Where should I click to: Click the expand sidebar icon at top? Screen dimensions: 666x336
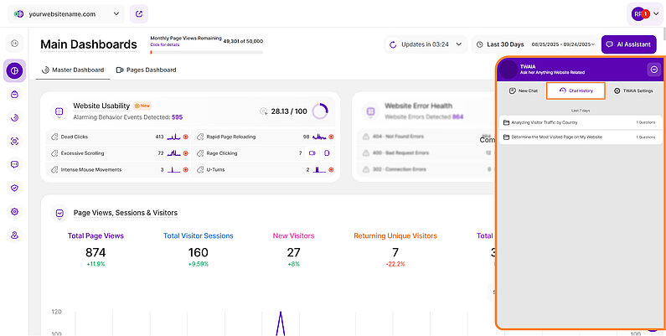coord(14,43)
